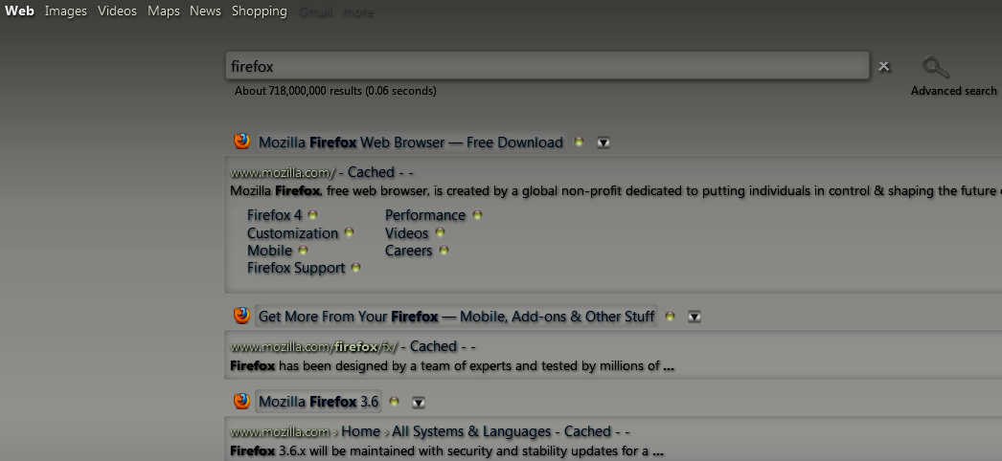Image resolution: width=1002 pixels, height=461 pixels.
Task: Click the yellow dot next to Customization
Action: (349, 232)
